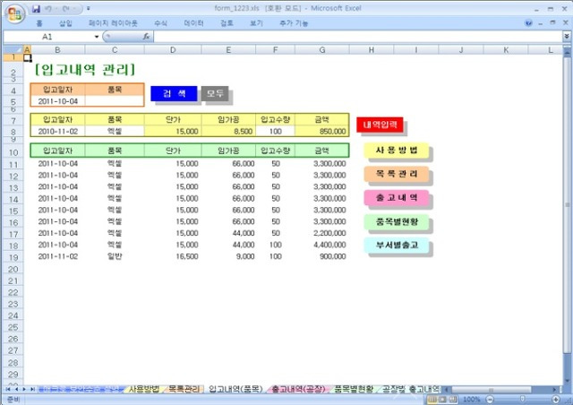Open the 수식 ribbon tab

[x=160, y=23]
